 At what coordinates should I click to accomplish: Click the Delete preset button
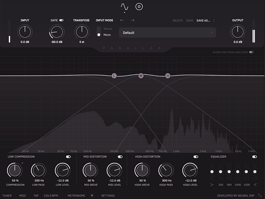coord(178,21)
